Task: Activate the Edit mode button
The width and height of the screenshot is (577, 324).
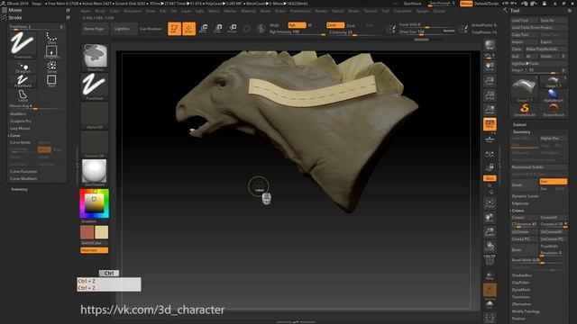Action: pos(174,29)
